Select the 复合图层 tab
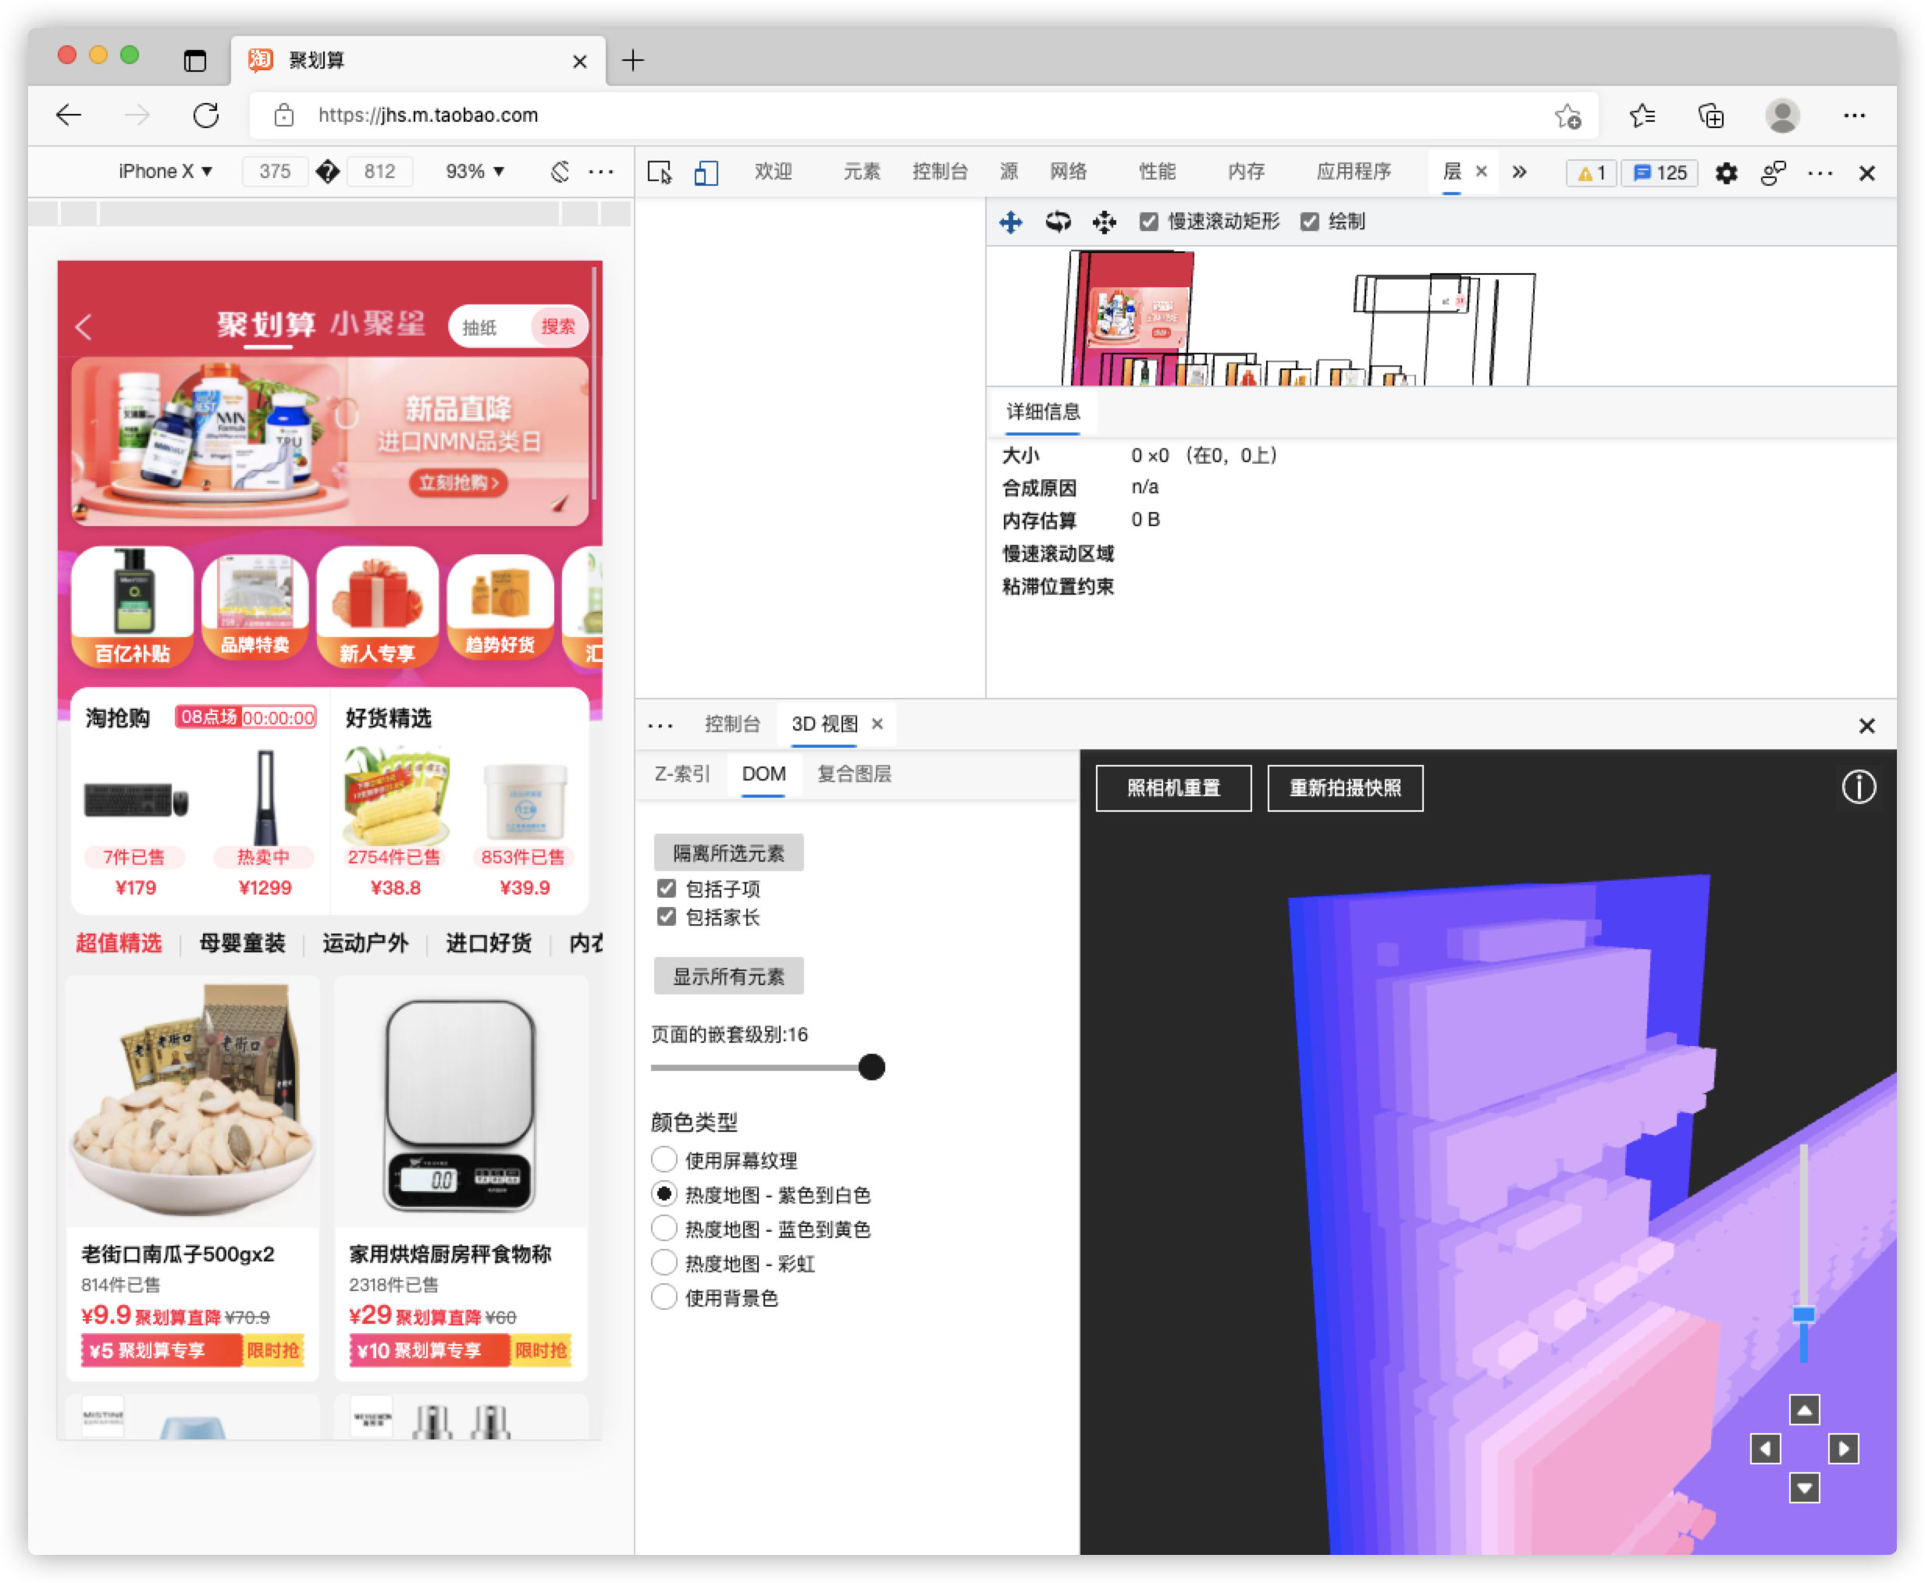The width and height of the screenshot is (1925, 1583). coord(855,774)
